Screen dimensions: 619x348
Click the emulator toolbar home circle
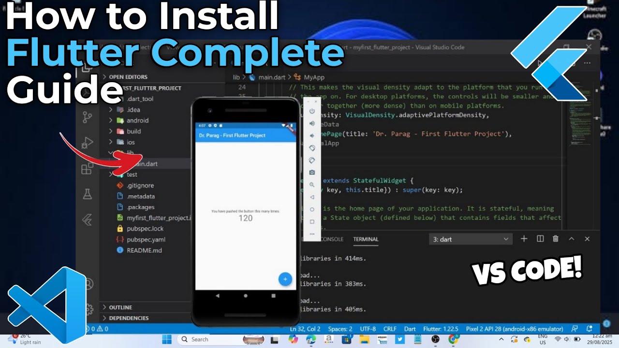(x=312, y=209)
